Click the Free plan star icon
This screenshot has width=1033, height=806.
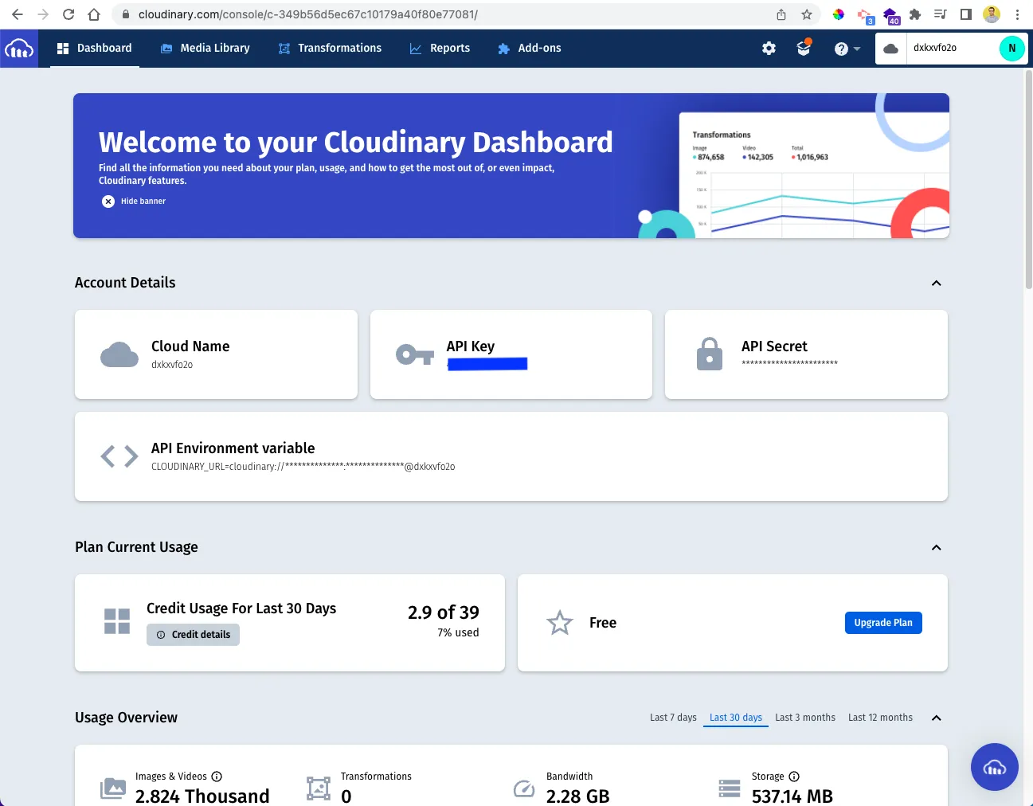(x=560, y=623)
